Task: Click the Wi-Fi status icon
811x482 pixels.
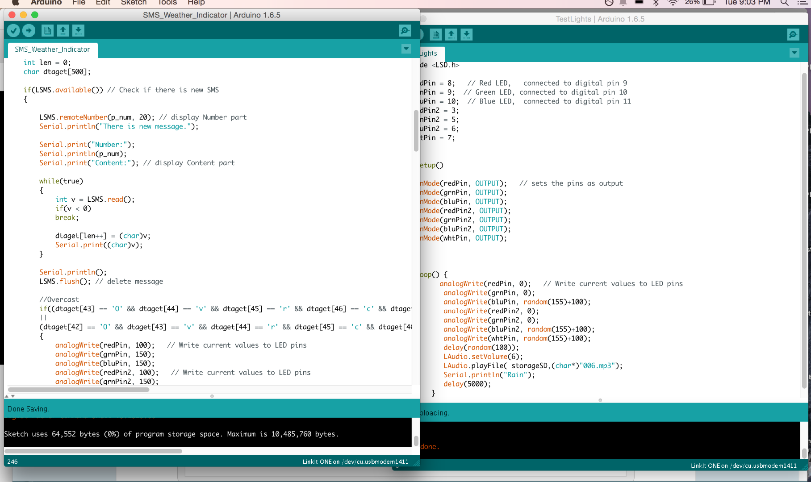Action: coord(673,2)
